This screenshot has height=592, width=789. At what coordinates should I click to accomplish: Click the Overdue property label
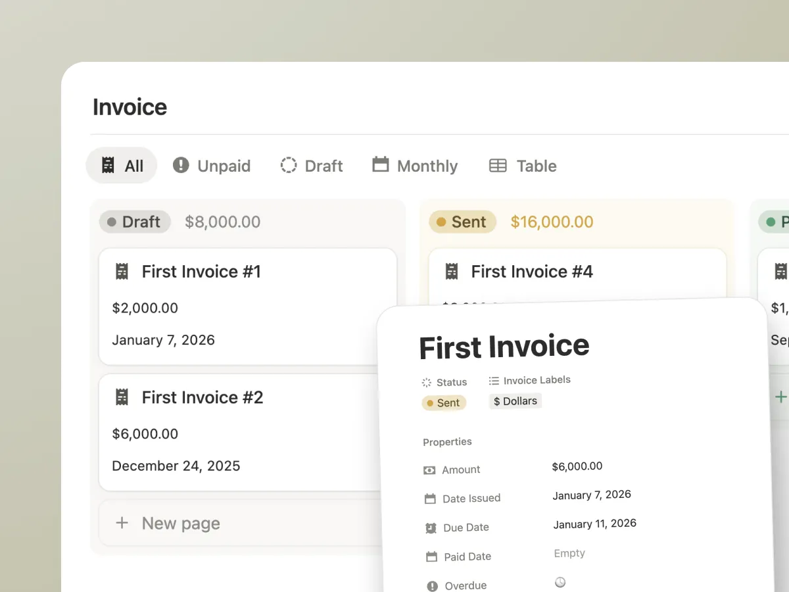(x=466, y=585)
